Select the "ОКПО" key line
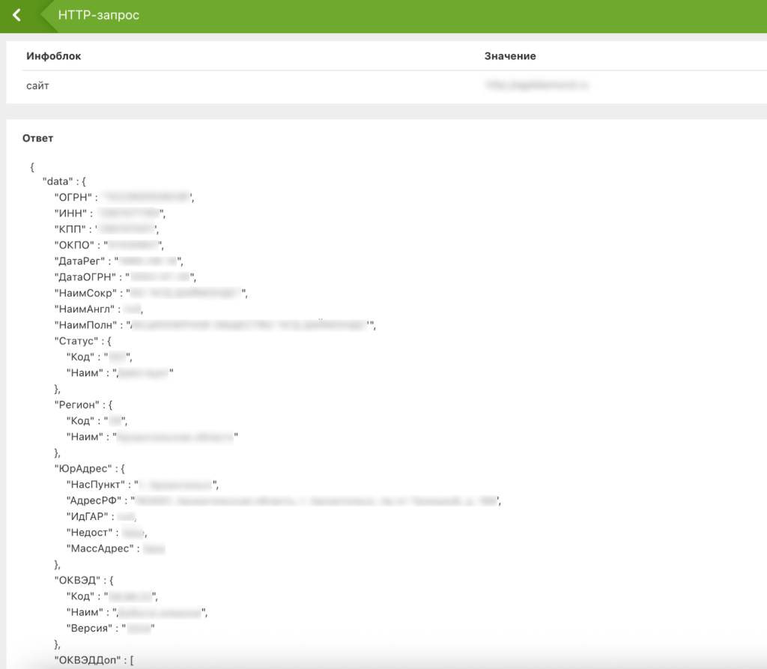The height and width of the screenshot is (669, 767). tap(75, 245)
